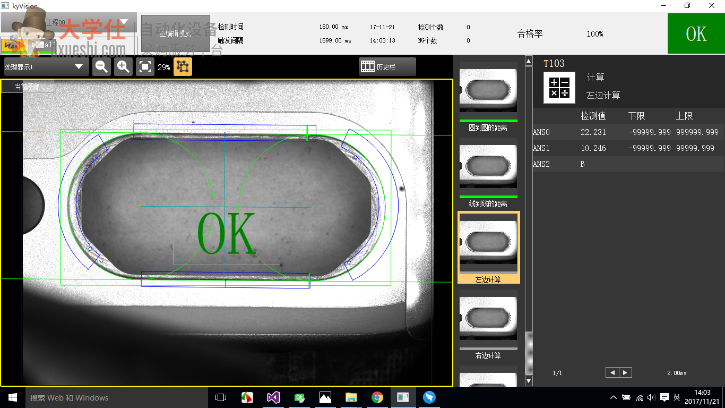This screenshot has width=725, height=408.
Task: Open the blue bird app on taskbar
Action: [429, 397]
